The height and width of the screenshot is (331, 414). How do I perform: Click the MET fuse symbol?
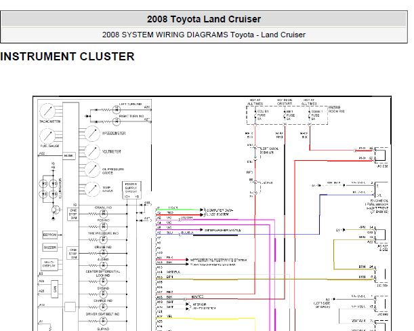pos(285,115)
